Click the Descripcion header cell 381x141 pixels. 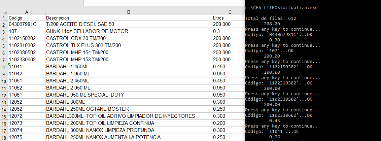click(129, 18)
